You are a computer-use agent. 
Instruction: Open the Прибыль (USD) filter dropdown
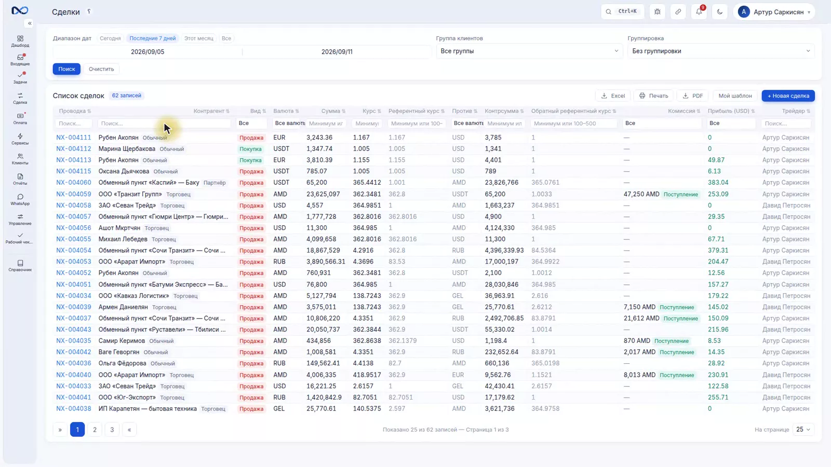731,123
